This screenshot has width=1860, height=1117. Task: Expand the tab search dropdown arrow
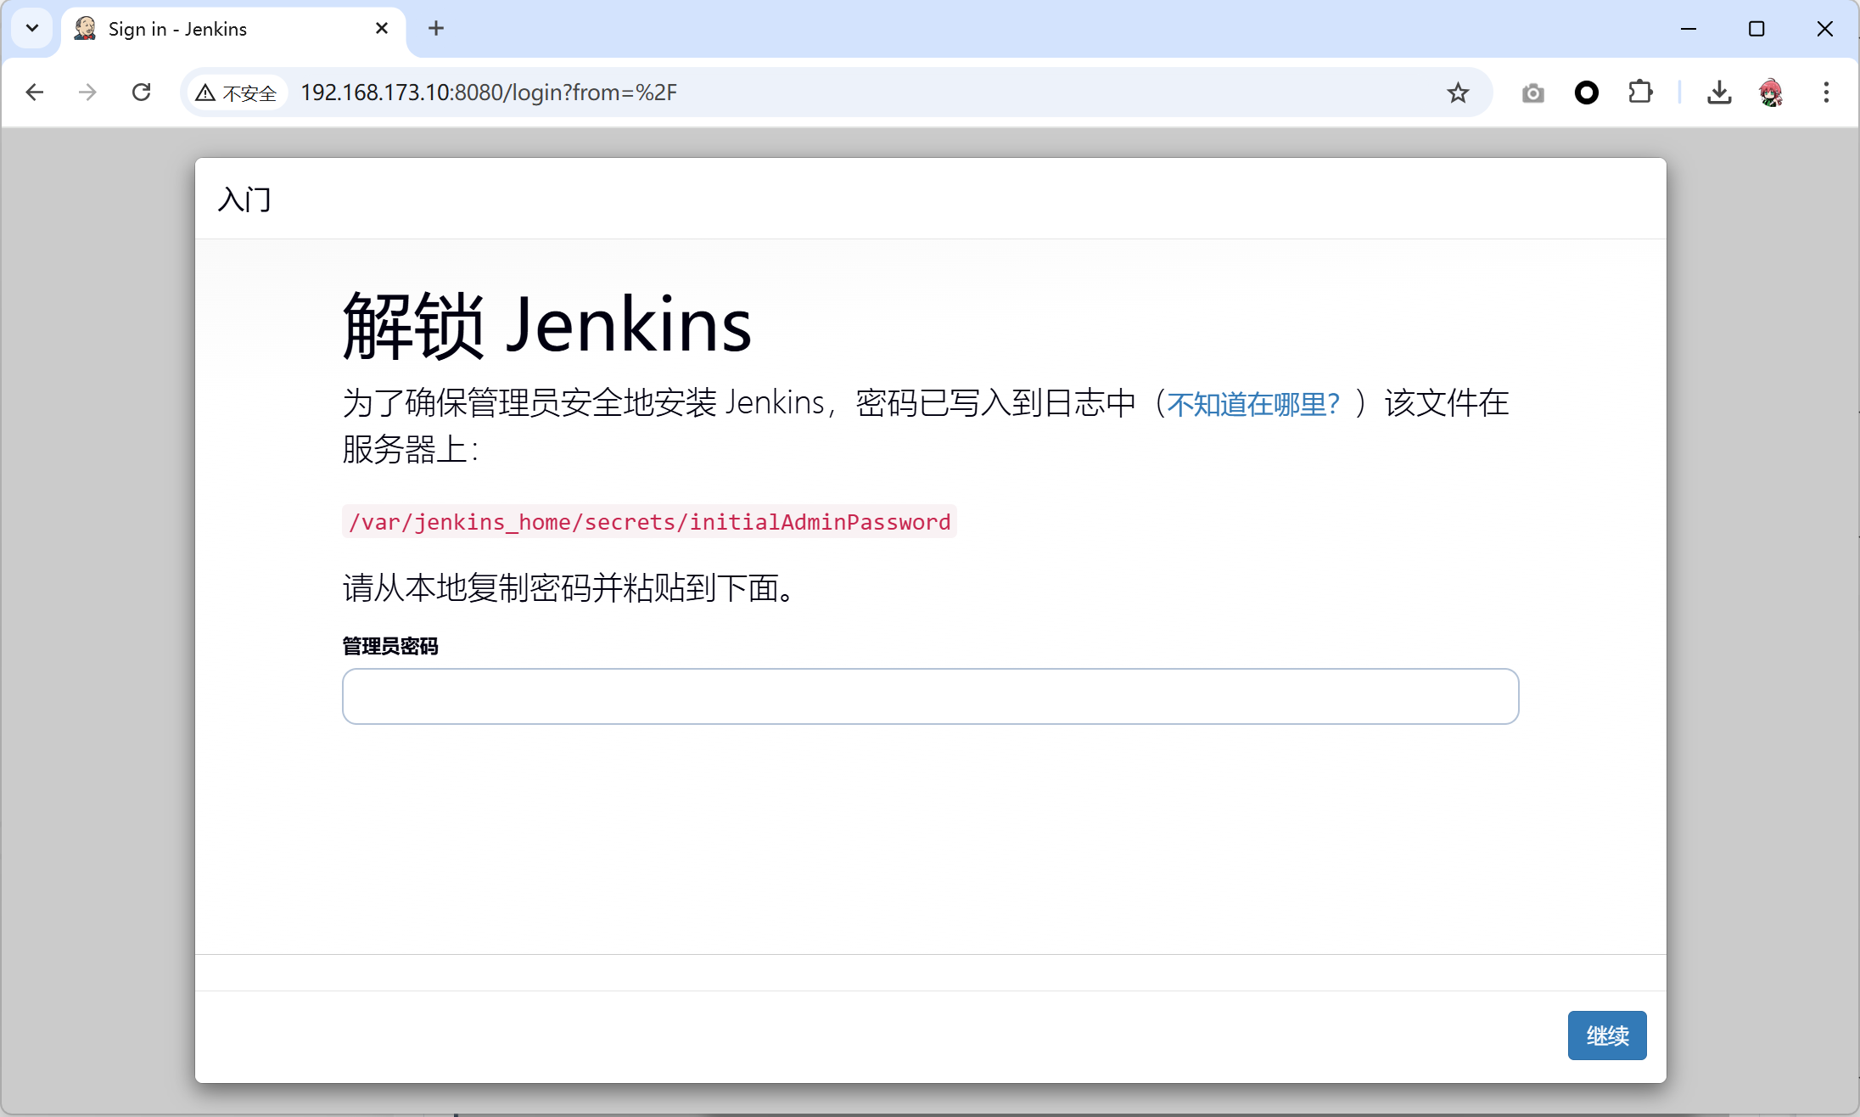pos(32,29)
